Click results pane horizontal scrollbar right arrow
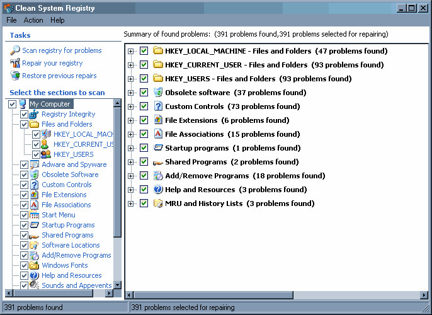The image size is (432, 315). (424, 295)
